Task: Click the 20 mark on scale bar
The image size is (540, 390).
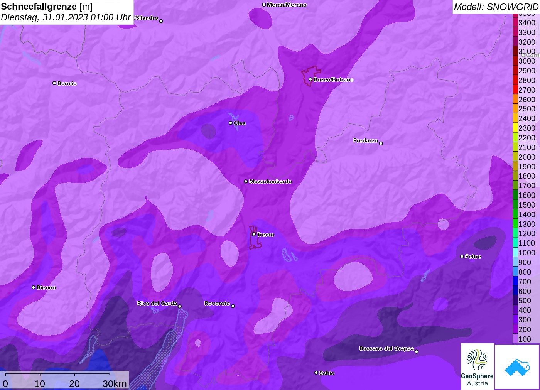Action: coord(74,383)
